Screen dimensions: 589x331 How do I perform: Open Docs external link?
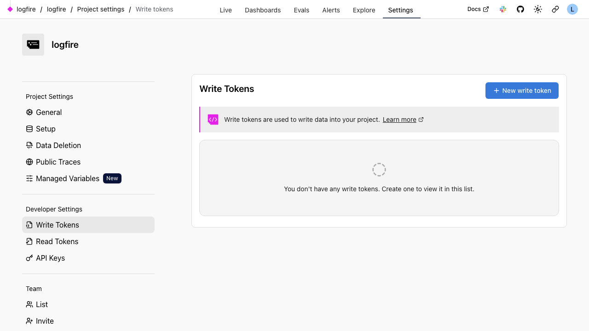click(478, 9)
